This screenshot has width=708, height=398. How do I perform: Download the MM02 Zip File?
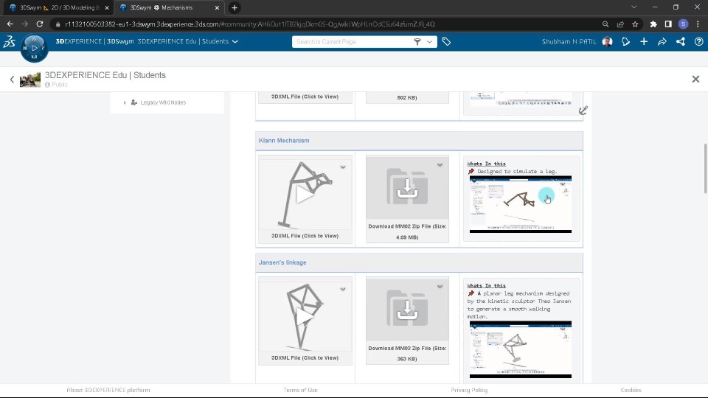point(407,188)
